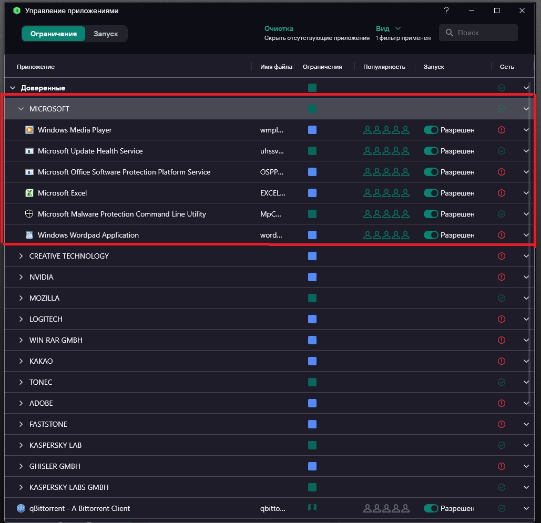
Task: Select the Ограничения tab
Action: tap(54, 34)
